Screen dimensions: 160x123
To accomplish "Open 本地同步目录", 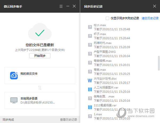I will point(40,100).
